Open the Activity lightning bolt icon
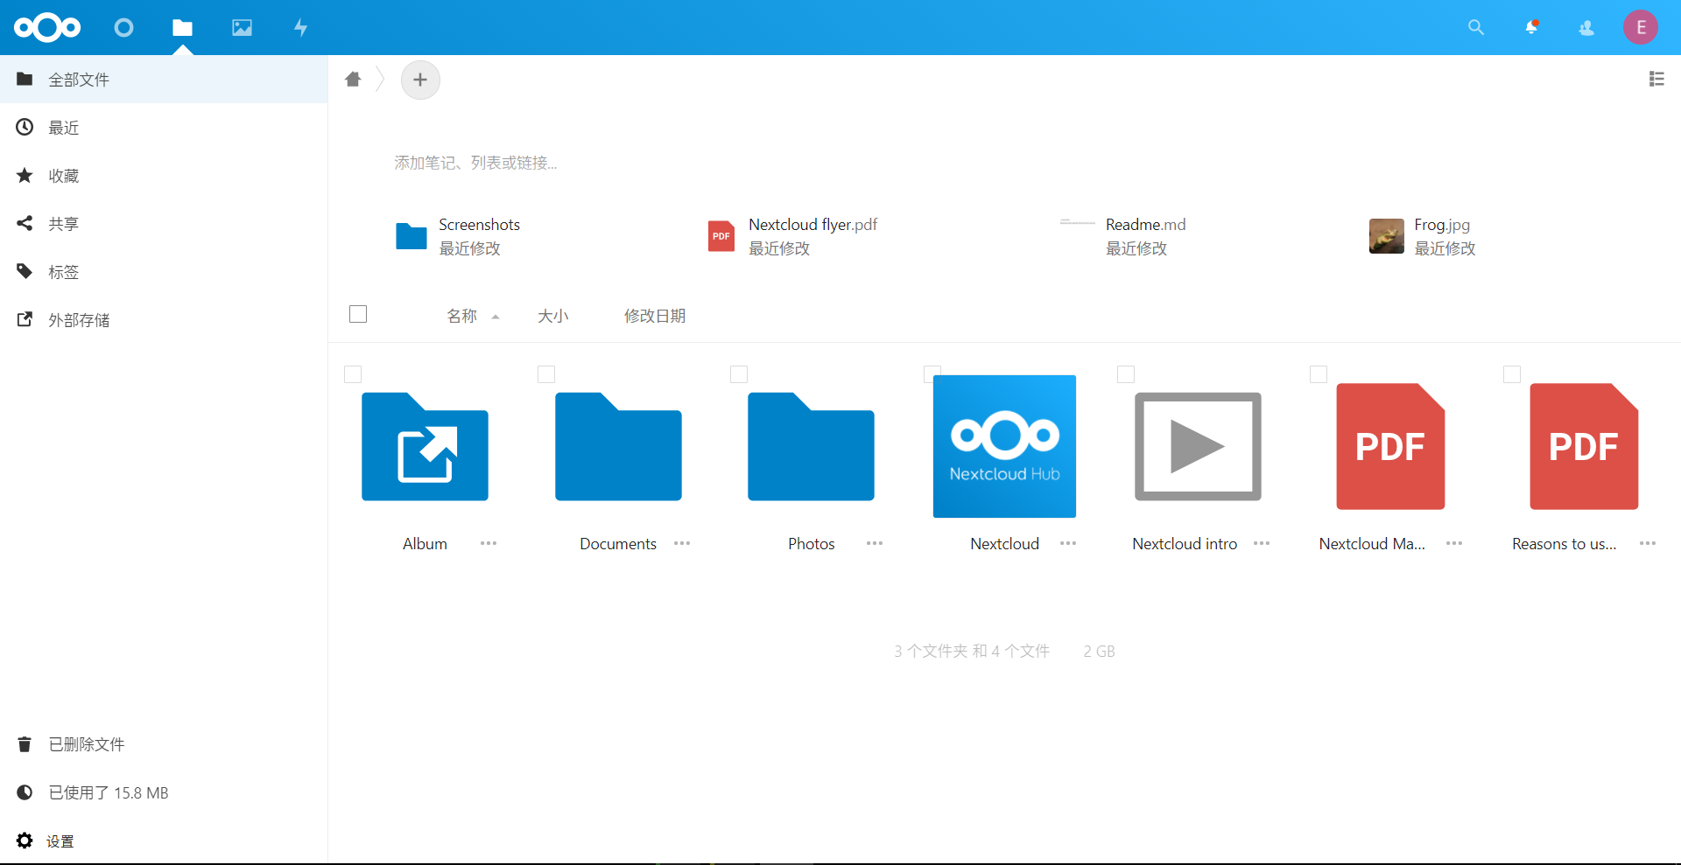This screenshot has height=865, width=1681. click(x=300, y=28)
